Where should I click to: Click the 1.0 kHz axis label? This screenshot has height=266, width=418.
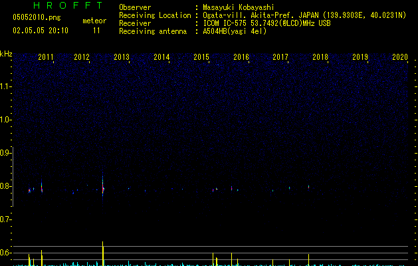(5, 120)
